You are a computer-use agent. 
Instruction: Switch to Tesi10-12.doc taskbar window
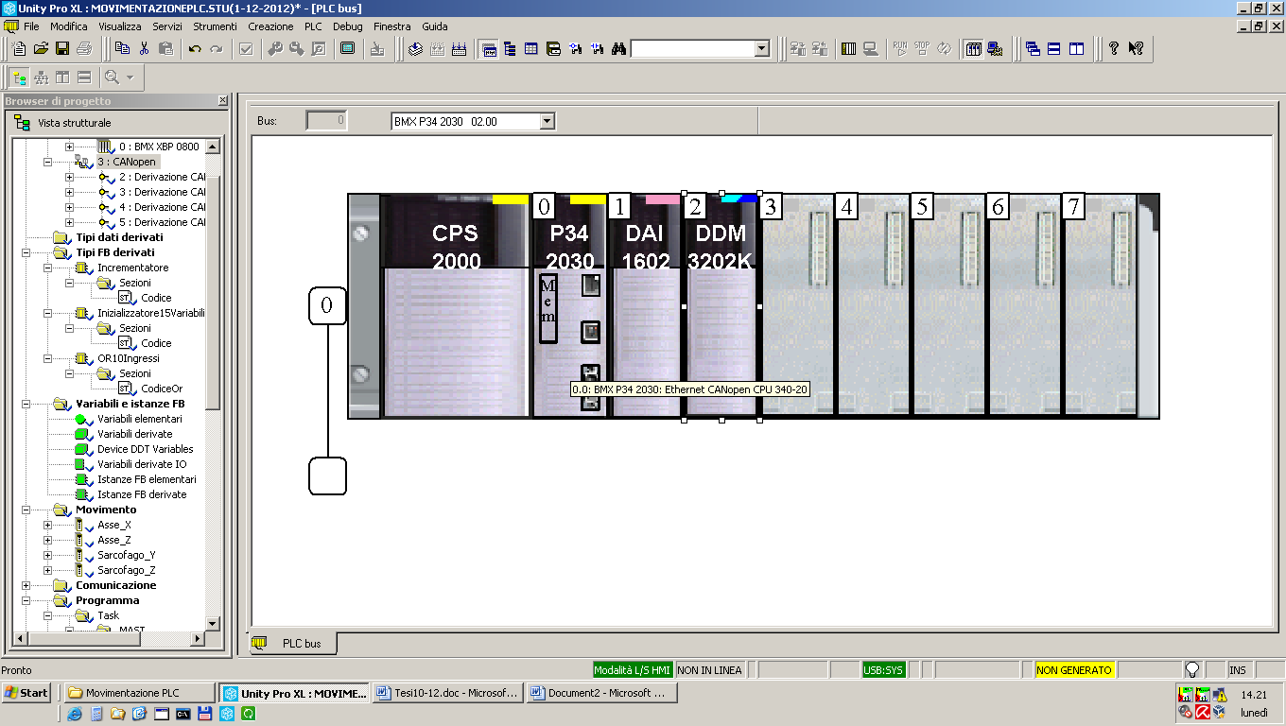tap(448, 693)
